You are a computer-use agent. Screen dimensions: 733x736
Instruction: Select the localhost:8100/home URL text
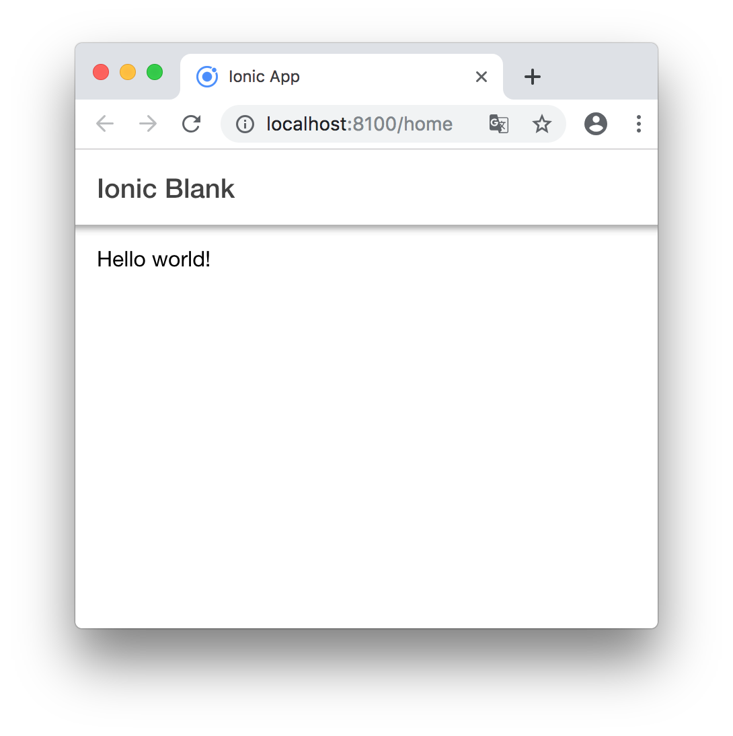tap(358, 124)
